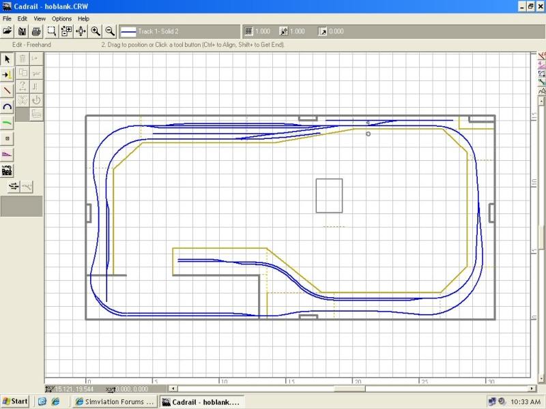Open the File menu
546x409 pixels.
pyautogui.click(x=7, y=18)
